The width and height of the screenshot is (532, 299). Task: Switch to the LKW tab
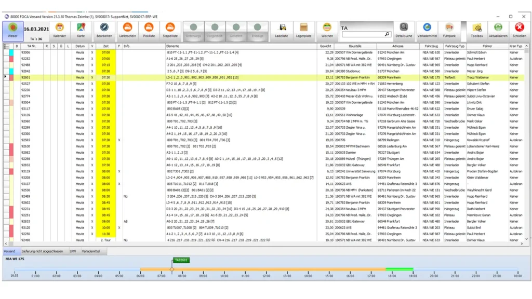73,251
